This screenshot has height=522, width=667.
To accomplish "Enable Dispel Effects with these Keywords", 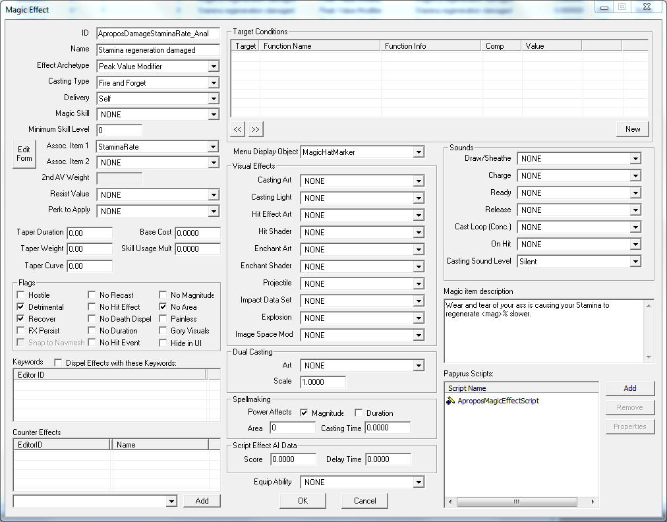I will click(58, 363).
